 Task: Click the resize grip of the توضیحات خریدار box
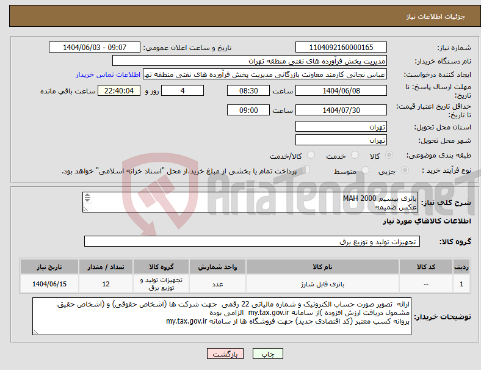click(35, 332)
